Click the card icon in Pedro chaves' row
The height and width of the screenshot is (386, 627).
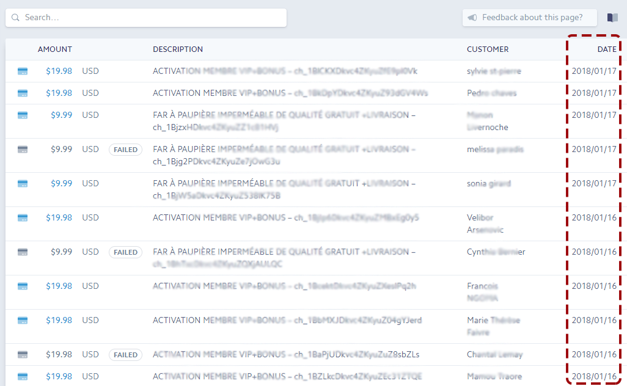point(23,93)
